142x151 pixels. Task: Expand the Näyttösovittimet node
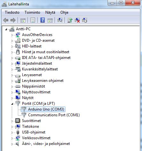pyautogui.click(x=12, y=92)
